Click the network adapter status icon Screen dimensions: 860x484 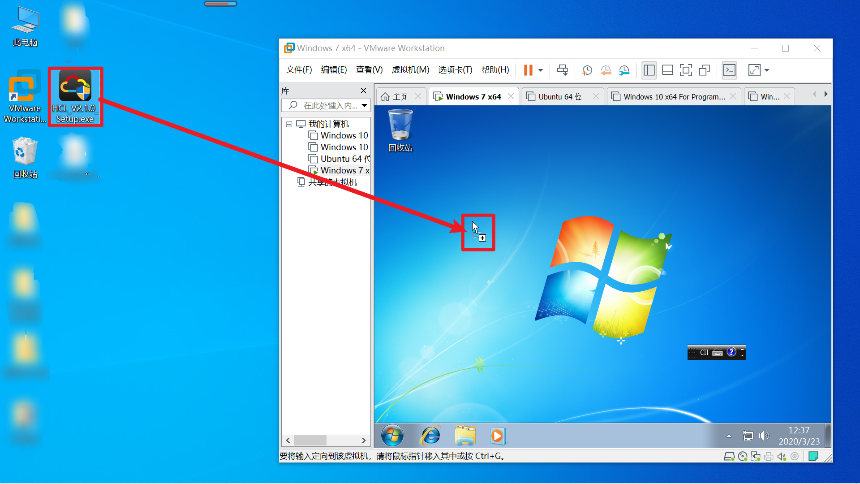756,457
